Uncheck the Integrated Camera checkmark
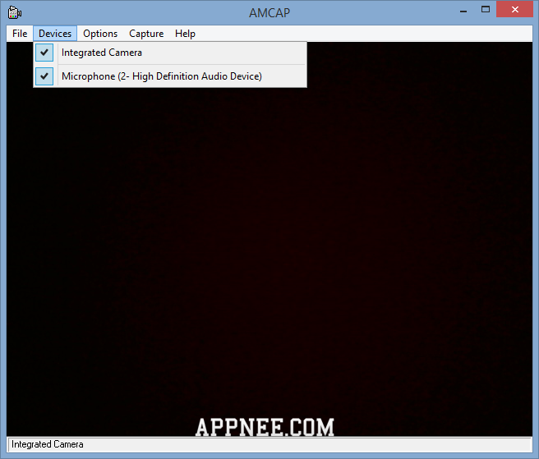The height and width of the screenshot is (459, 539). 44,53
